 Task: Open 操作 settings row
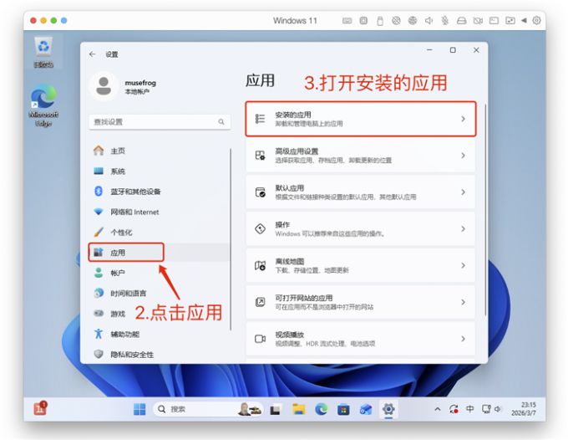[361, 229]
